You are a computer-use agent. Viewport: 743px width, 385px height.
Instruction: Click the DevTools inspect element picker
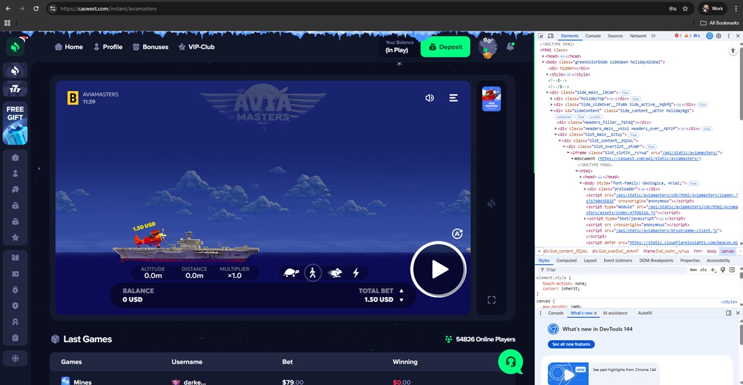tap(541, 36)
